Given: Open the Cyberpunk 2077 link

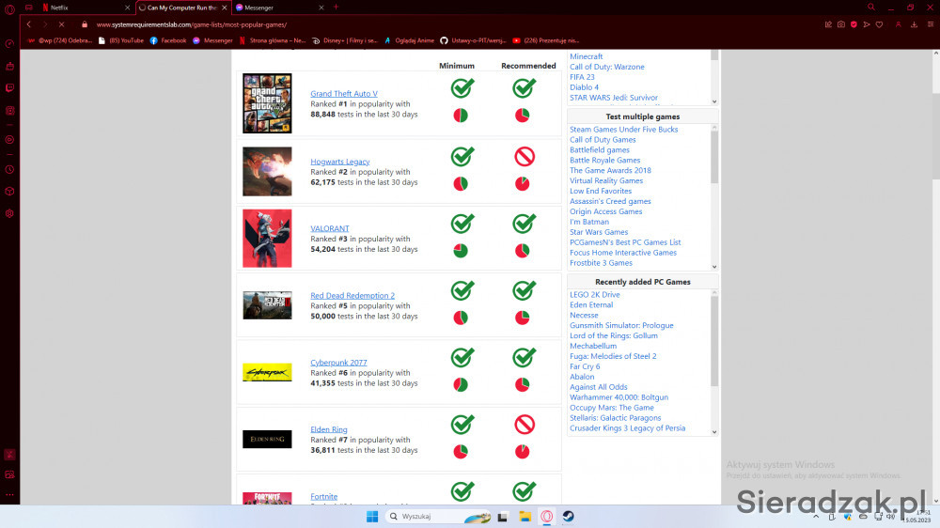Looking at the screenshot, I should (338, 363).
